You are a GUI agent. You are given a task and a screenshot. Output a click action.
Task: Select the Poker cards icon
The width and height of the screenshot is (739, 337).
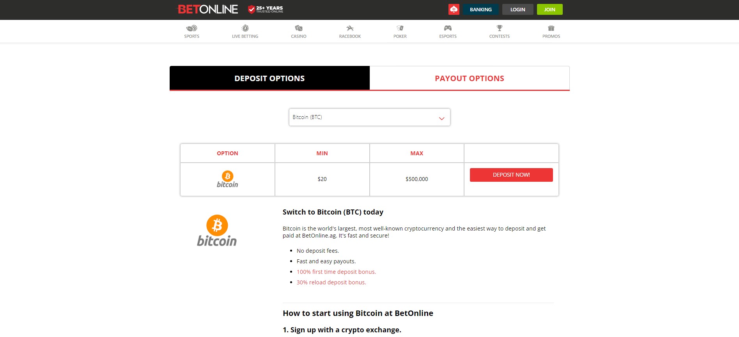[x=400, y=28]
